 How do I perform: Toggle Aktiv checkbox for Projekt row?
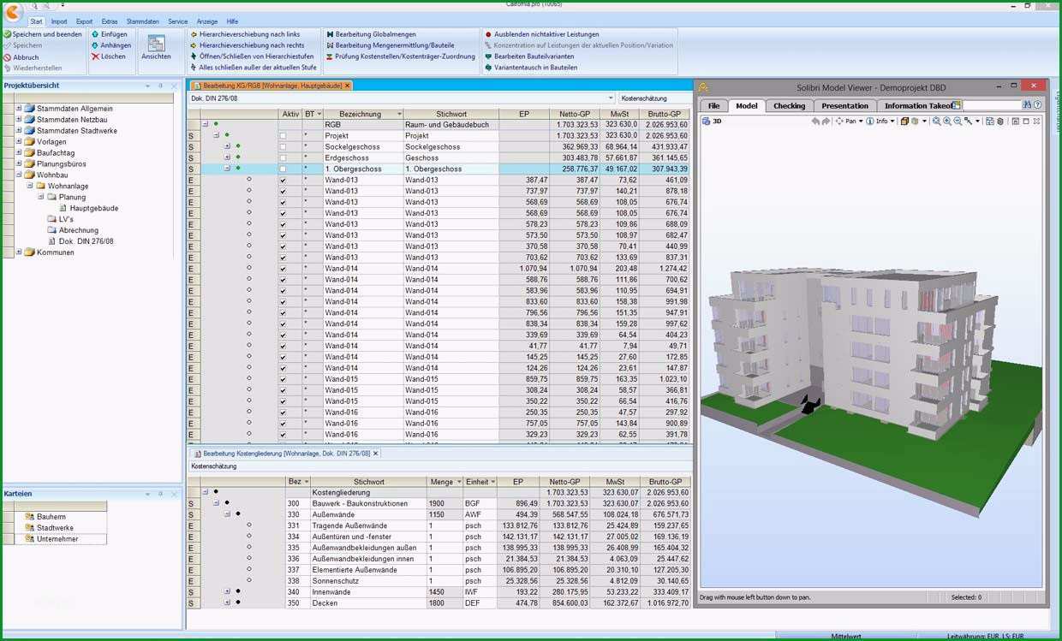point(283,136)
